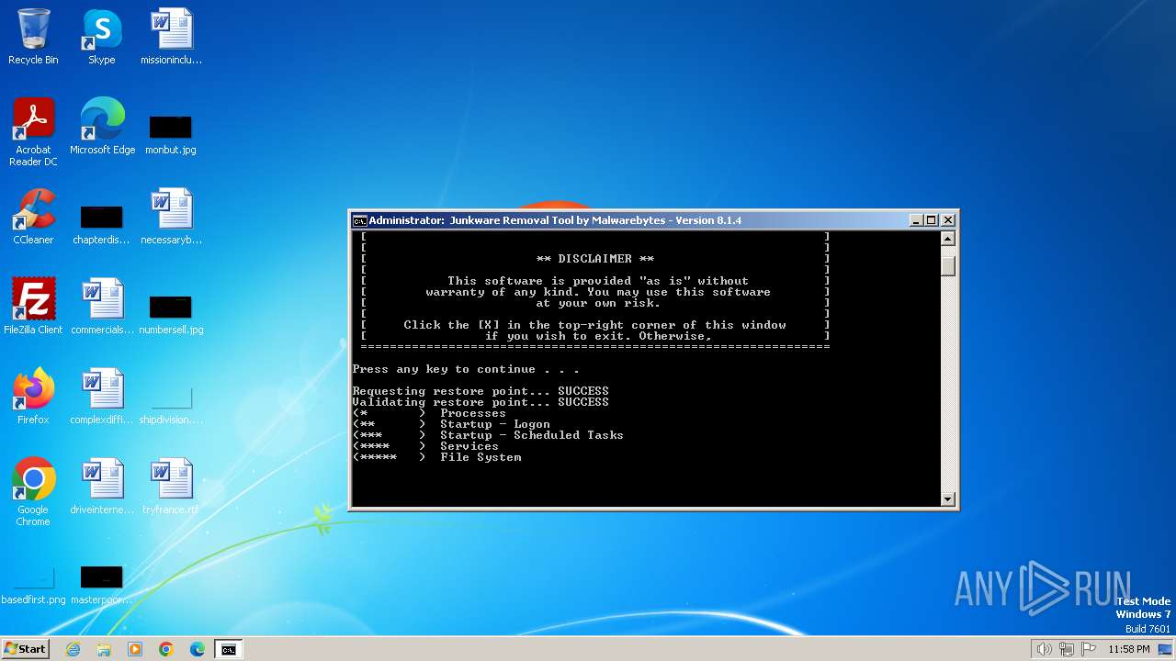Open the Start menu
The image size is (1176, 661).
tap(25, 649)
